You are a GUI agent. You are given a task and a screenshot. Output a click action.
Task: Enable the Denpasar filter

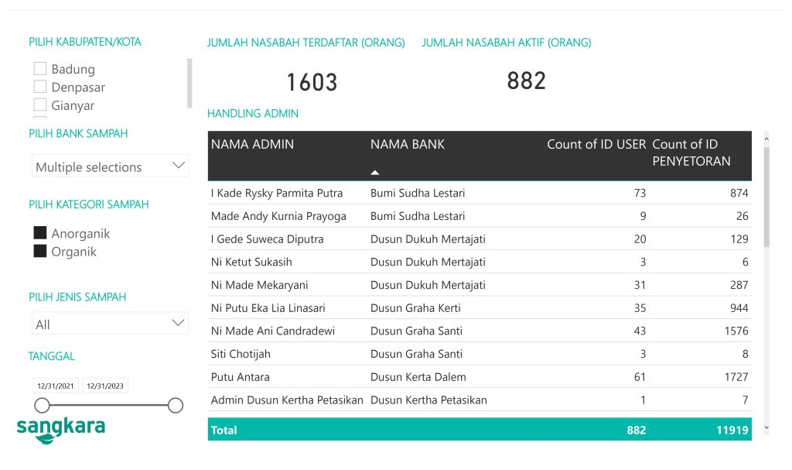(39, 87)
